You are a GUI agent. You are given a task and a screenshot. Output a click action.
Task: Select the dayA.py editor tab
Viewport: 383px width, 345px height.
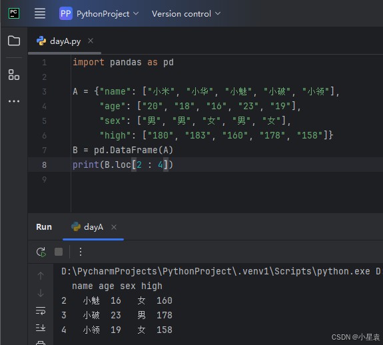pyautogui.click(x=59, y=41)
